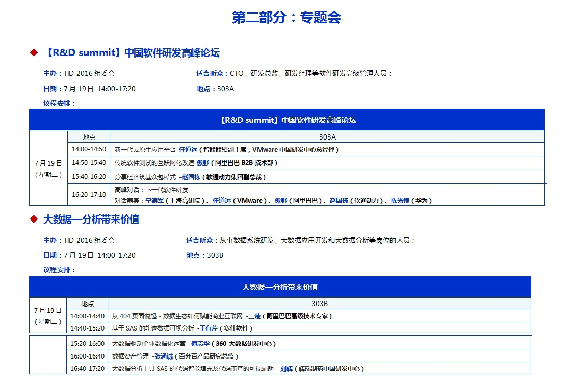Open speaker link 傅志华

[200, 344]
